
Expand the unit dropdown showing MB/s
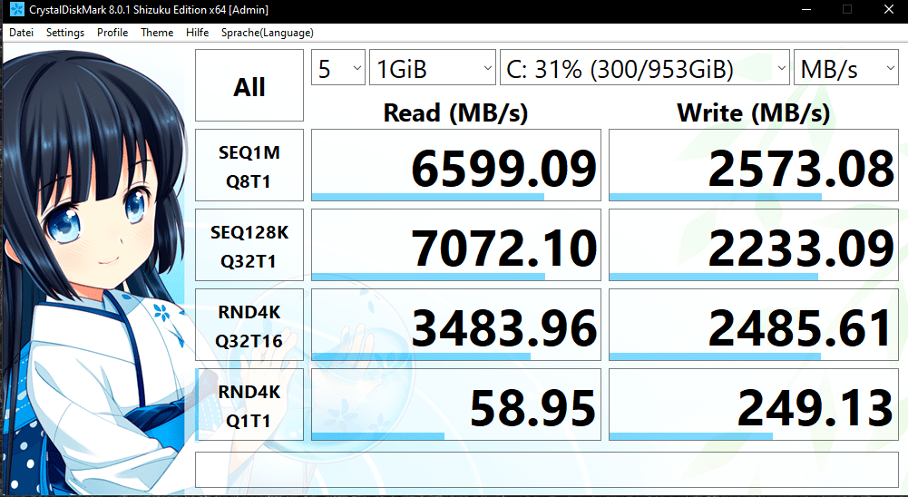(846, 68)
